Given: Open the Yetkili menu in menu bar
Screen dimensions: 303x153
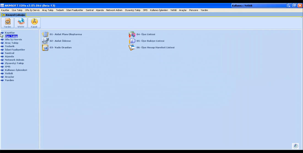Looking at the screenshot, I should 173,10.
